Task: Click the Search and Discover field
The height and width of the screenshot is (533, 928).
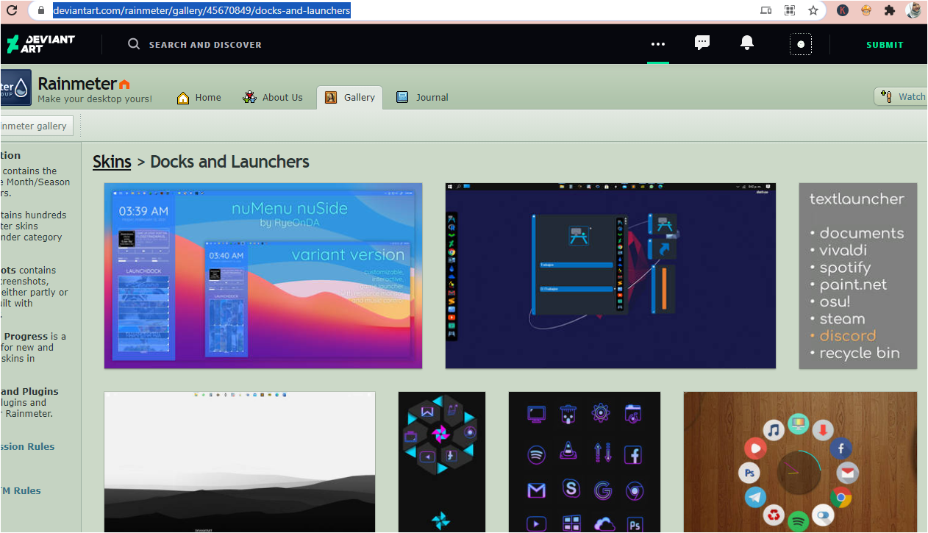Action: point(205,45)
